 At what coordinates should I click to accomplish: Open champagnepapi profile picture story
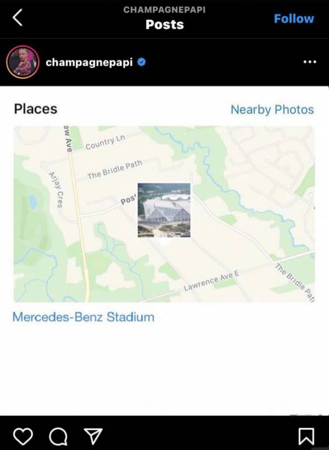[23, 62]
